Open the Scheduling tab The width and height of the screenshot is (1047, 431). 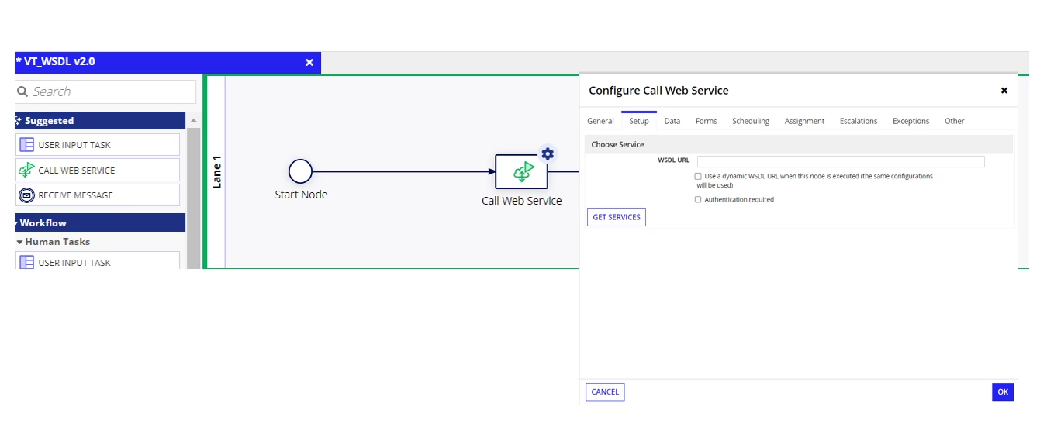tap(751, 121)
